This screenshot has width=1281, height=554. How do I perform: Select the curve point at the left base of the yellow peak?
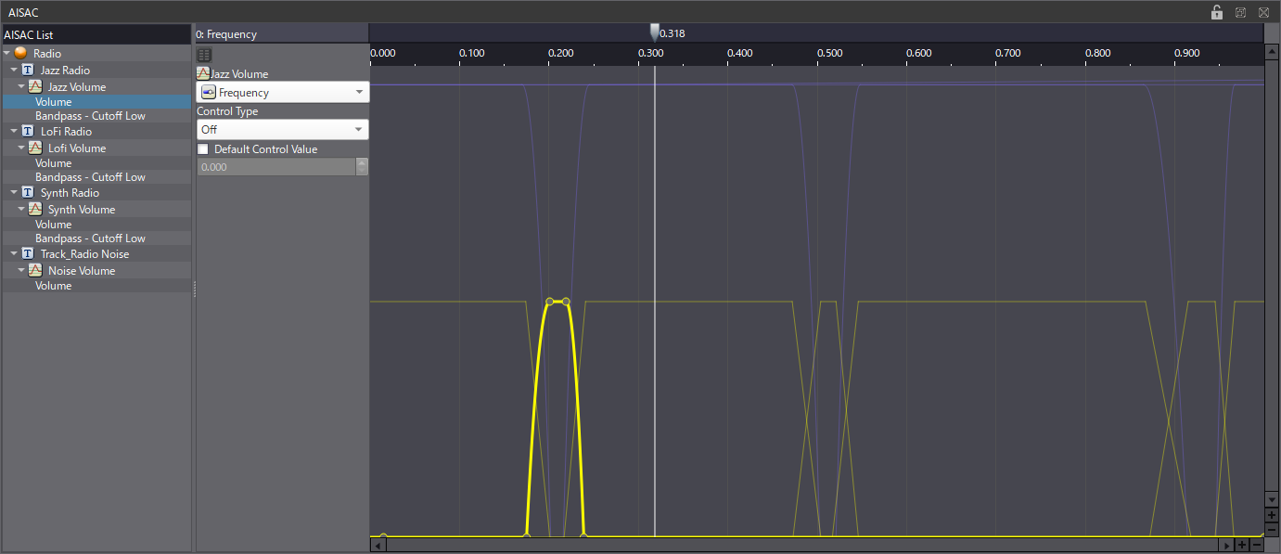tap(527, 535)
